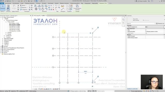Click the padlock on top grid line
This screenshot has width=165, height=92.
(x=98, y=28)
